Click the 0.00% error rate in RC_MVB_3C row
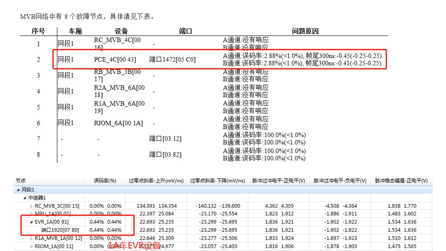The height and width of the screenshot is (251, 446). coord(106,206)
